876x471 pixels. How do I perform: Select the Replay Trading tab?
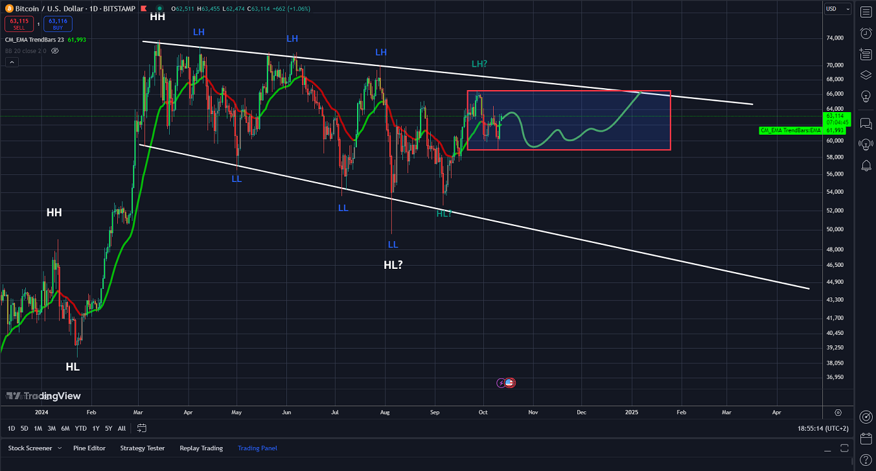pos(201,448)
